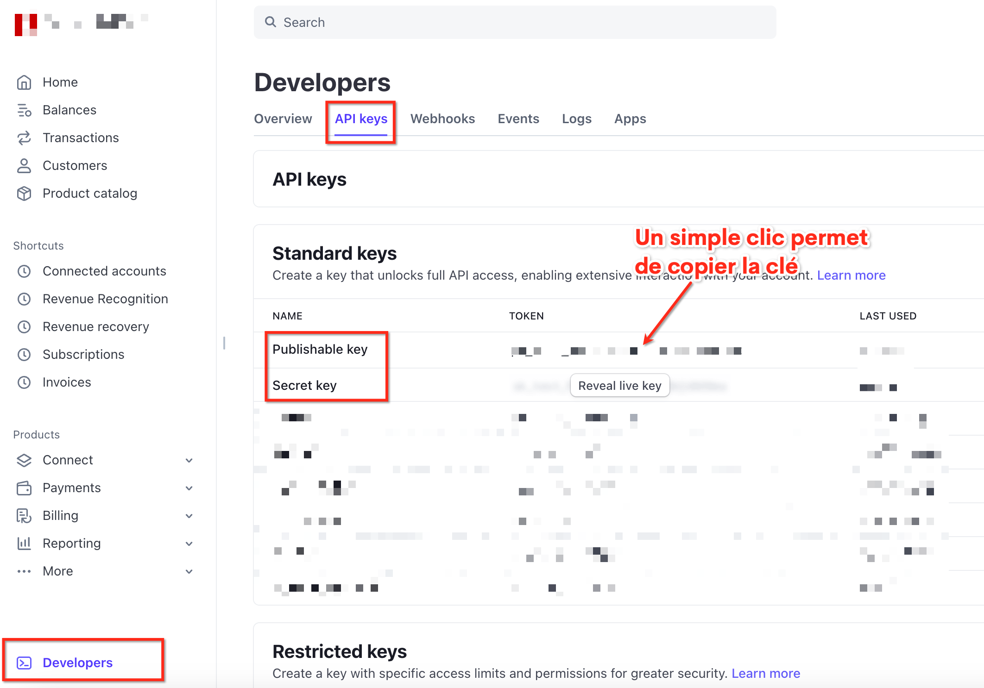Go to the Events tab

[x=518, y=119]
